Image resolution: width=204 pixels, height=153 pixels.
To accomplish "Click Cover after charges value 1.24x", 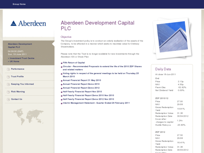I will click(x=180, y=121).
